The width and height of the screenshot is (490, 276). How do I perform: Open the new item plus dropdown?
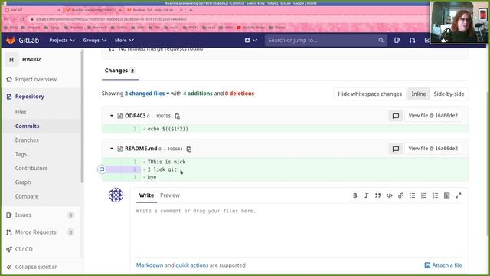[251, 41]
